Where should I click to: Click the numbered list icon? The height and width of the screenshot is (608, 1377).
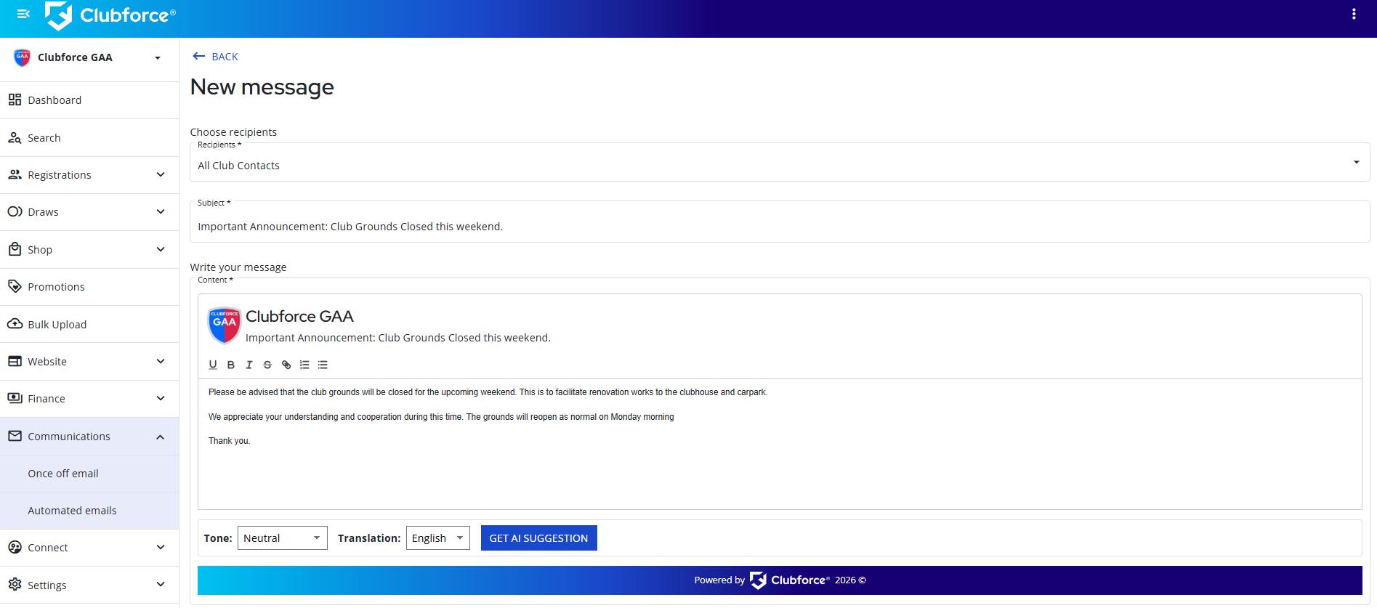pos(304,365)
